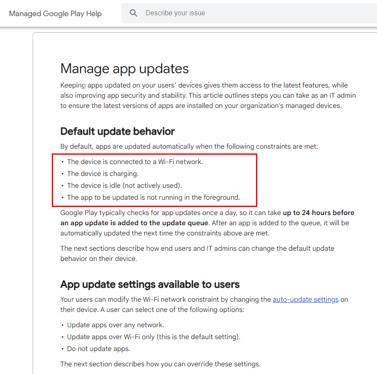Open the auto-update settings link
Viewport: 377px width, 374px height.
(x=305, y=299)
